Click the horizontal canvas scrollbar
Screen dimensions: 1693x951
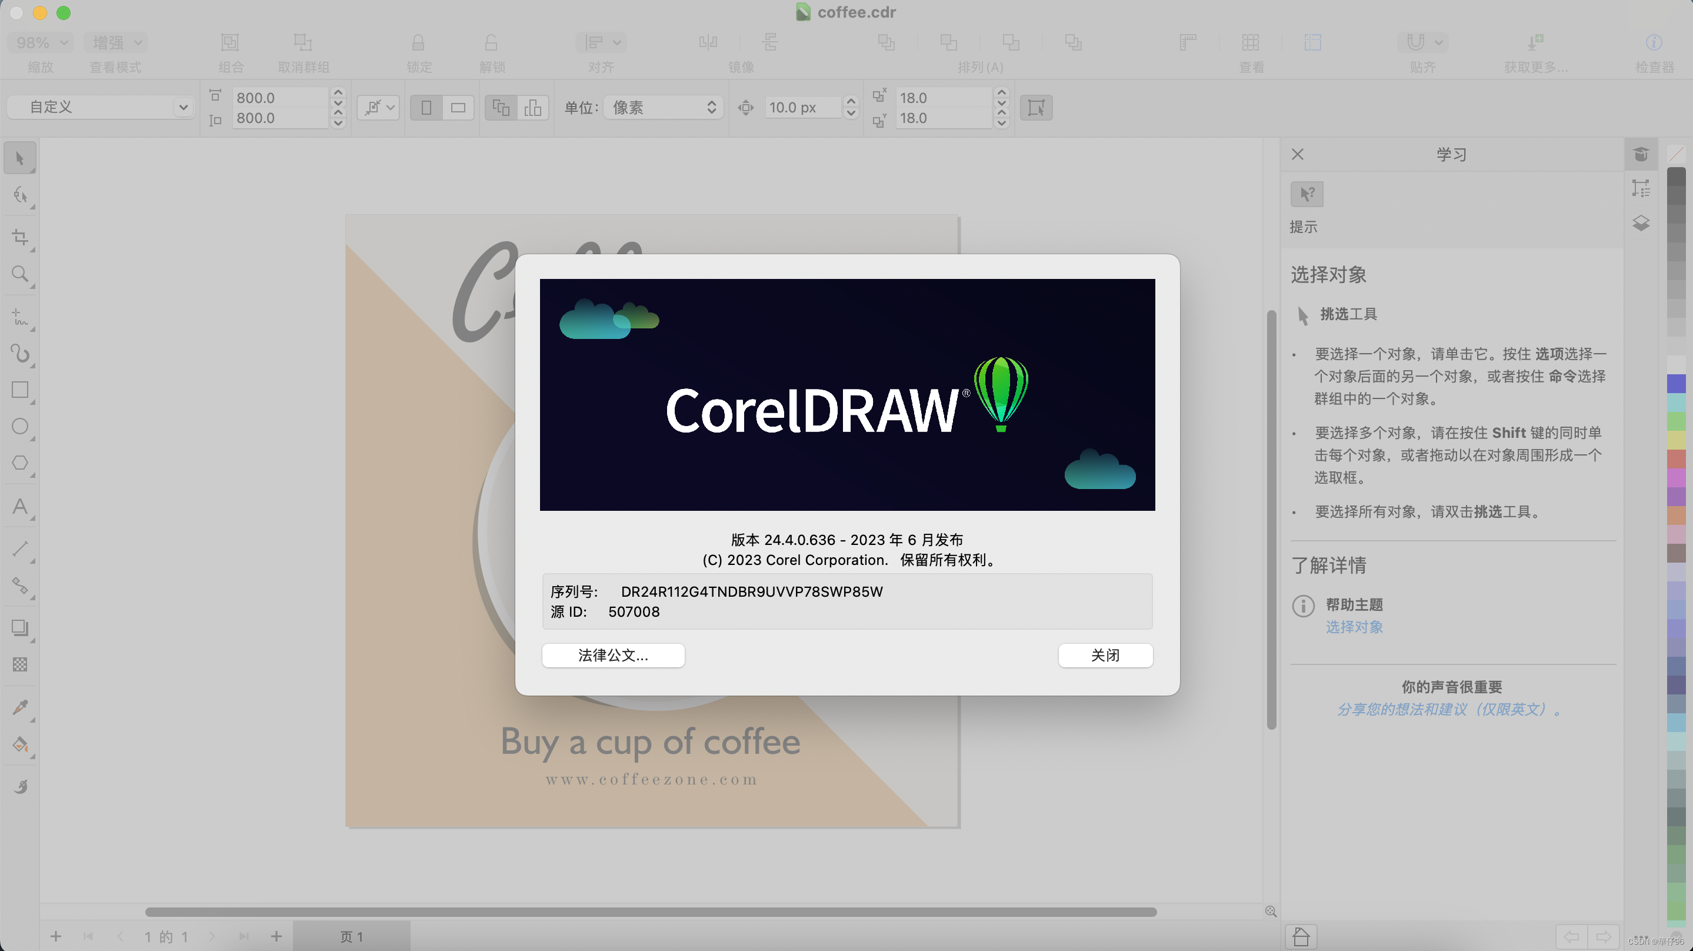pos(651,912)
